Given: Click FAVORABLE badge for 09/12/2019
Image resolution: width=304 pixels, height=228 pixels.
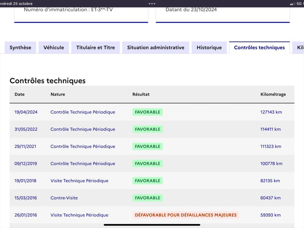Looking at the screenshot, I should pyautogui.click(x=147, y=163).
